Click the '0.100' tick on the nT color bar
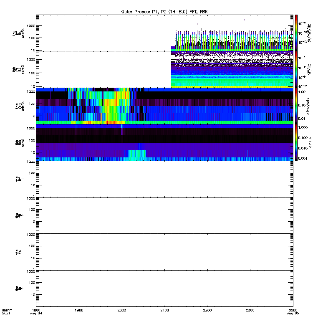 [303, 138]
